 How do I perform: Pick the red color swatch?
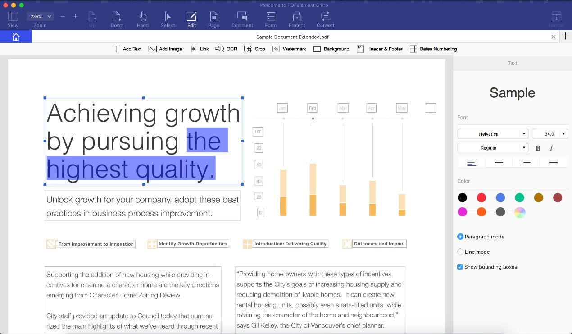(x=481, y=197)
